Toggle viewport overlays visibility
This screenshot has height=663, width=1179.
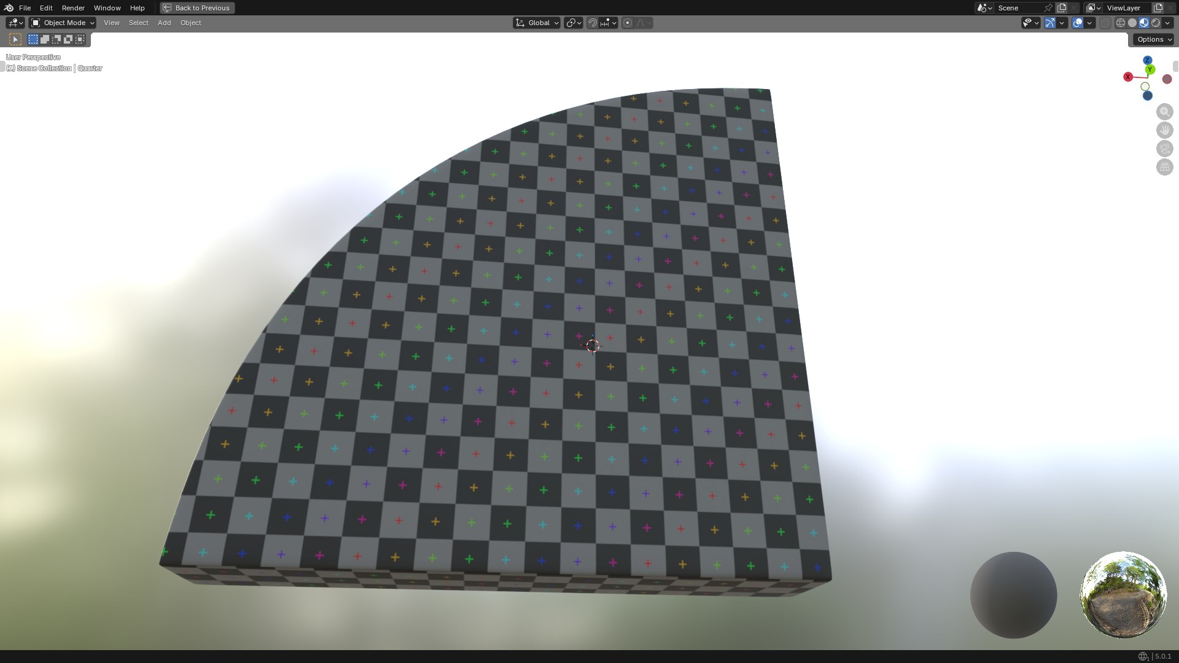pyautogui.click(x=1078, y=23)
